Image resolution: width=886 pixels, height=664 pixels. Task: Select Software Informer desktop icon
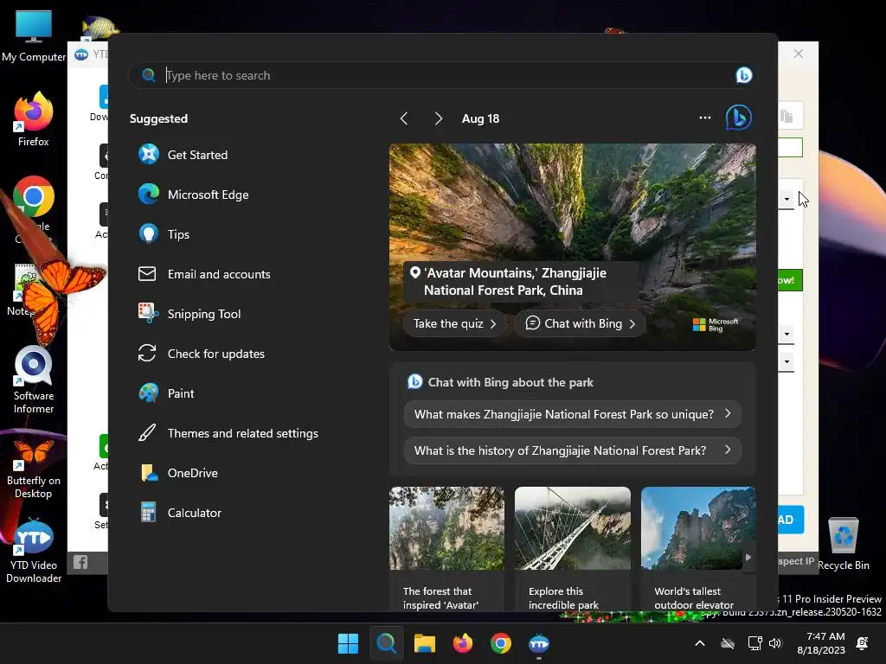point(34,380)
